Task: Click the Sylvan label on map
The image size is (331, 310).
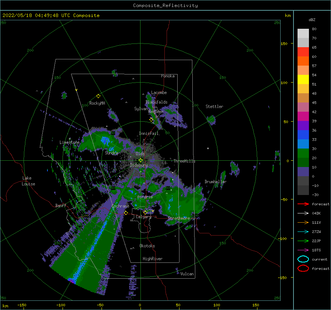Action: [141, 109]
